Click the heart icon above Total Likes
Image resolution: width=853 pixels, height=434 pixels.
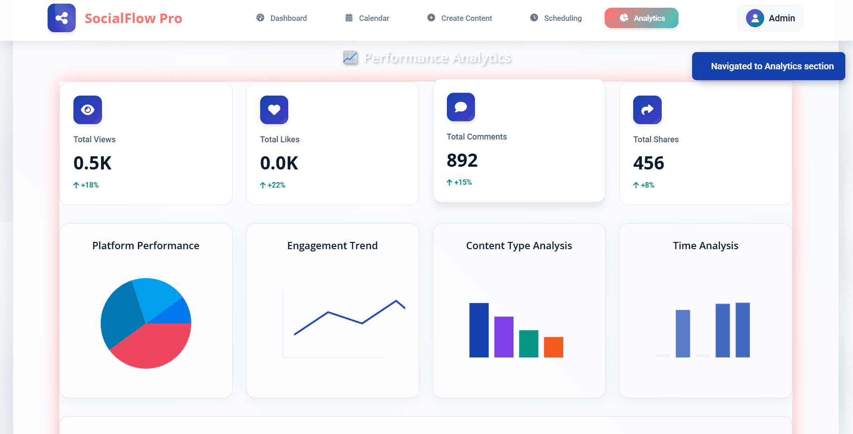[x=274, y=110]
